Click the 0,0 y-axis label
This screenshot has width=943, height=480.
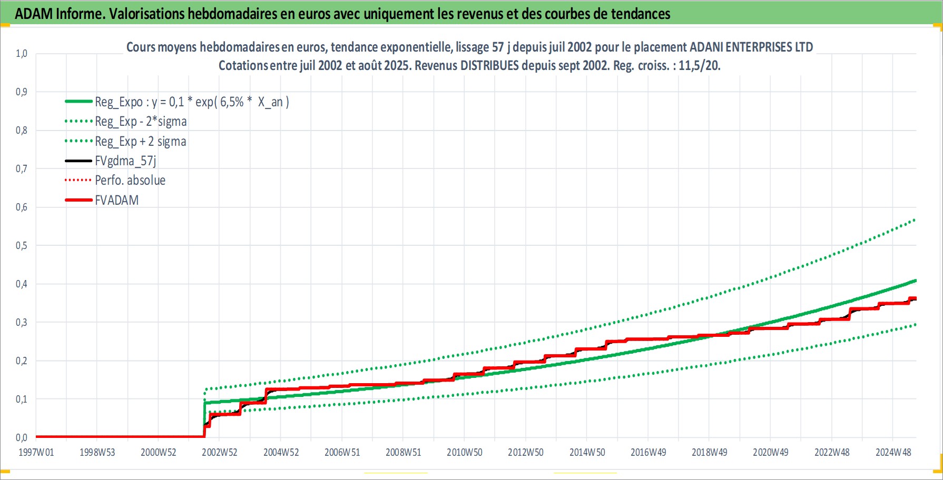point(22,437)
